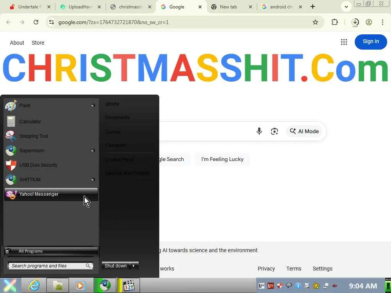
Task: Open USB Disk Security
Action: point(51,165)
